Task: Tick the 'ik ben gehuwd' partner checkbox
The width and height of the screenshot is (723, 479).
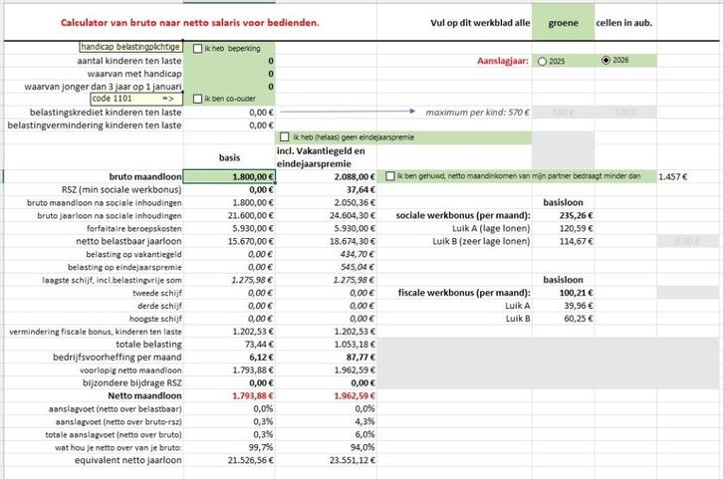Action: tap(390, 176)
